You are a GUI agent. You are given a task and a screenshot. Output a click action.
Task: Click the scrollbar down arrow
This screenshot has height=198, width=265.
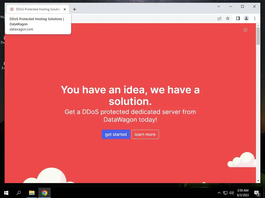tap(258, 181)
